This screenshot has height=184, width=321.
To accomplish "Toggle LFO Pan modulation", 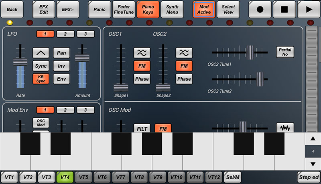I will point(61,53).
